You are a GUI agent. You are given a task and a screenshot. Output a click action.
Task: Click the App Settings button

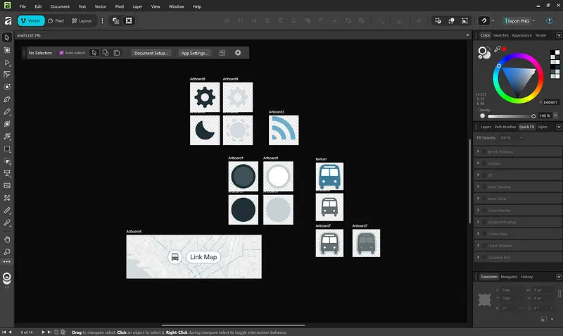tap(194, 53)
